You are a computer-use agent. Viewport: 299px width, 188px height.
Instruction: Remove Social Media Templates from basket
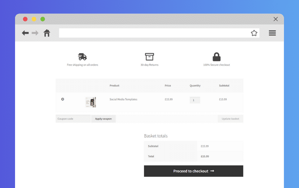tap(62, 99)
